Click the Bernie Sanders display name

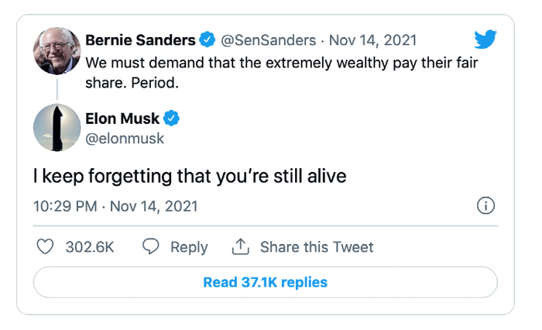140,40
